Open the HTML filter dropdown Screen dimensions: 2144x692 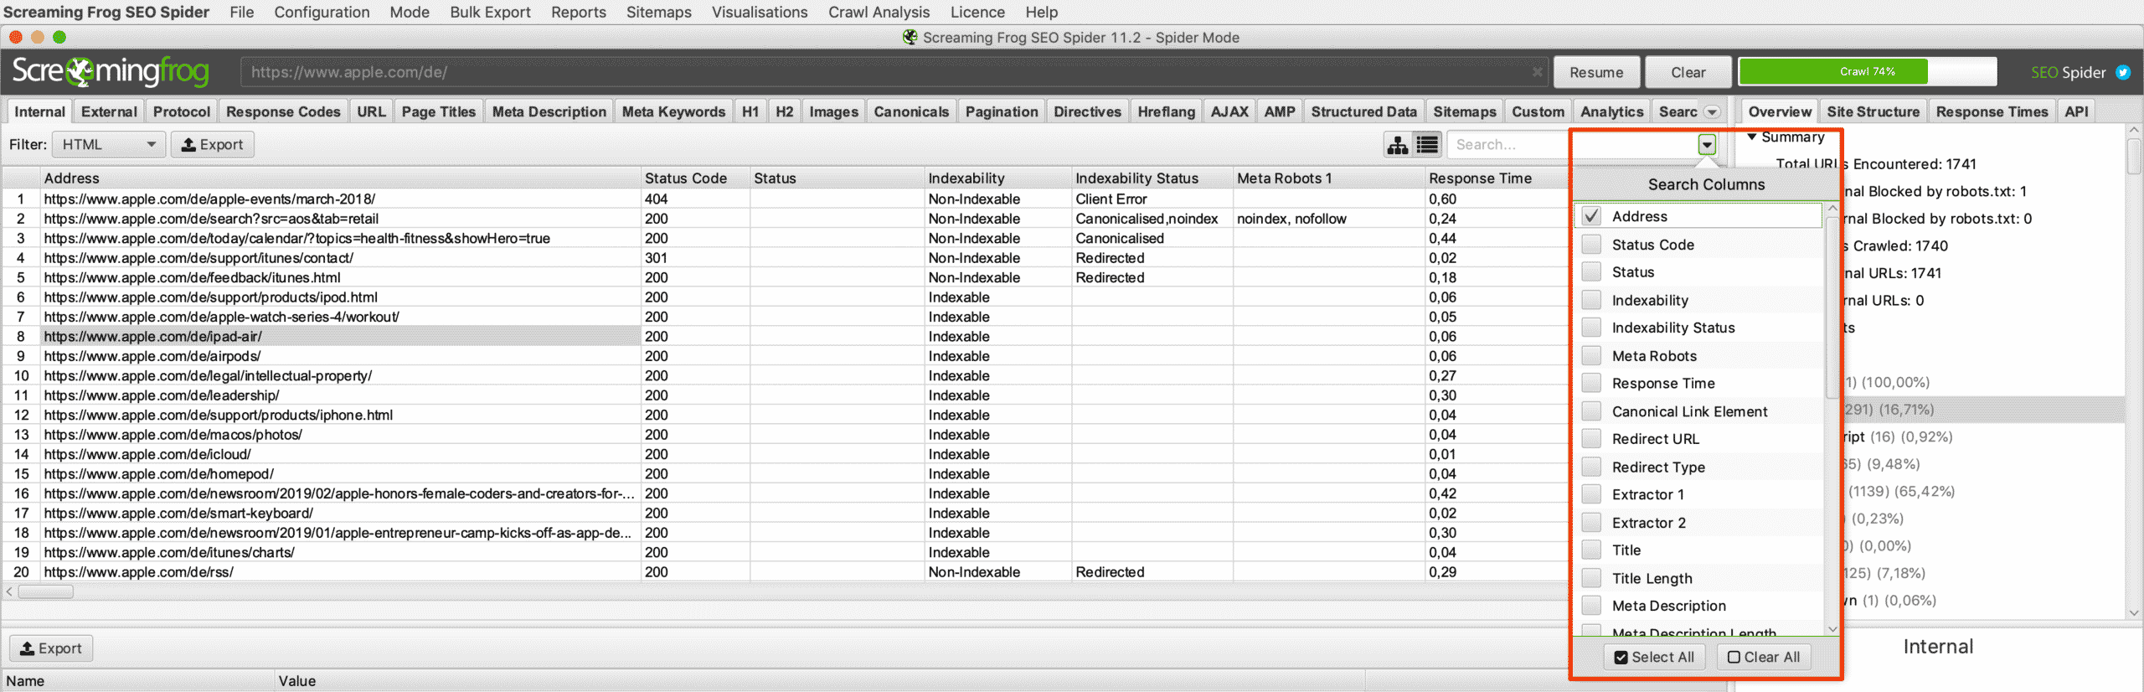(x=108, y=145)
